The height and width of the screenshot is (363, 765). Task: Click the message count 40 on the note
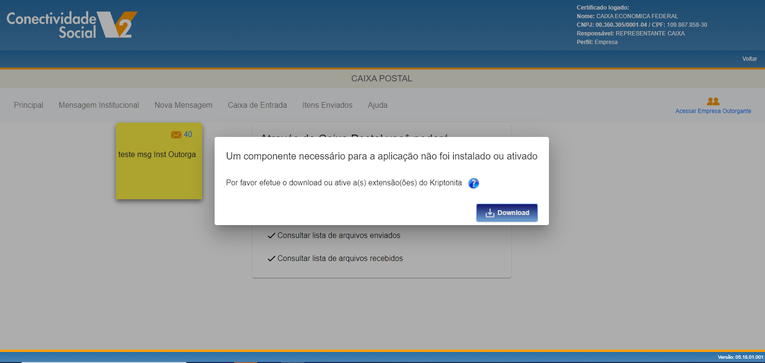[x=188, y=135]
